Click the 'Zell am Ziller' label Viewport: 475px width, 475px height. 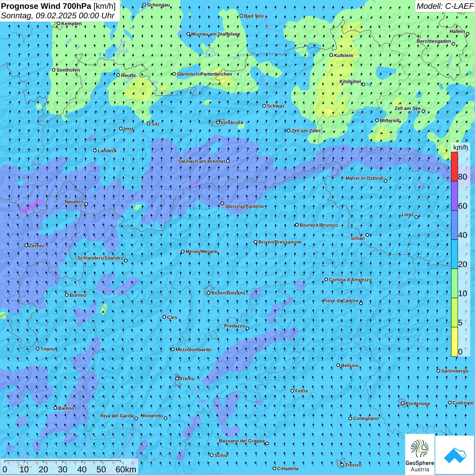[306, 131]
